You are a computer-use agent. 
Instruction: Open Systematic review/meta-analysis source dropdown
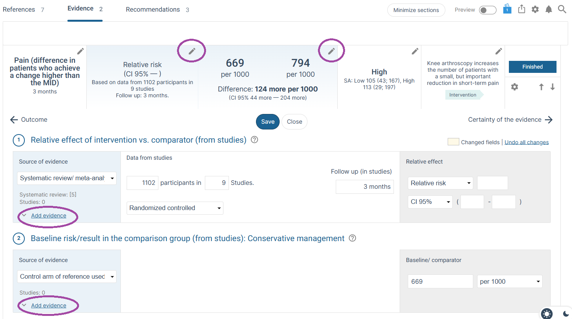point(67,178)
